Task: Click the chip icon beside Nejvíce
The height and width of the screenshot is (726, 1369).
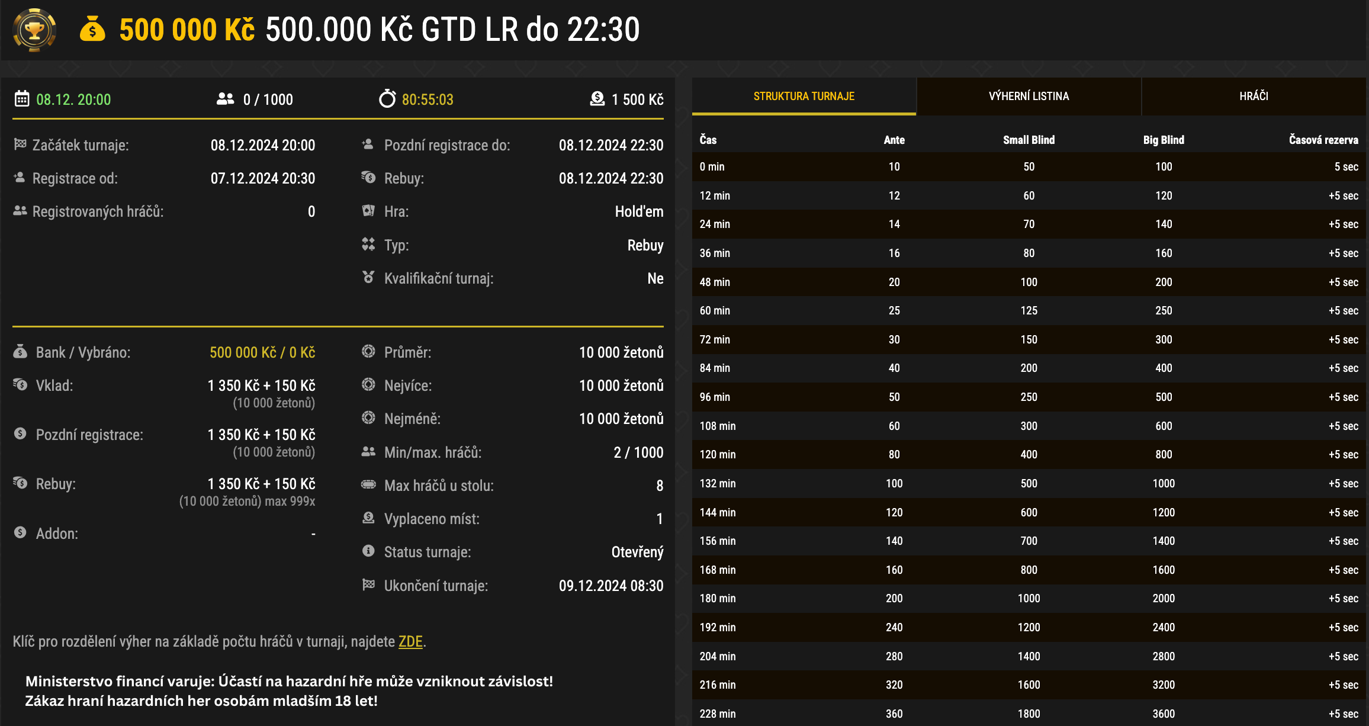Action: tap(368, 384)
